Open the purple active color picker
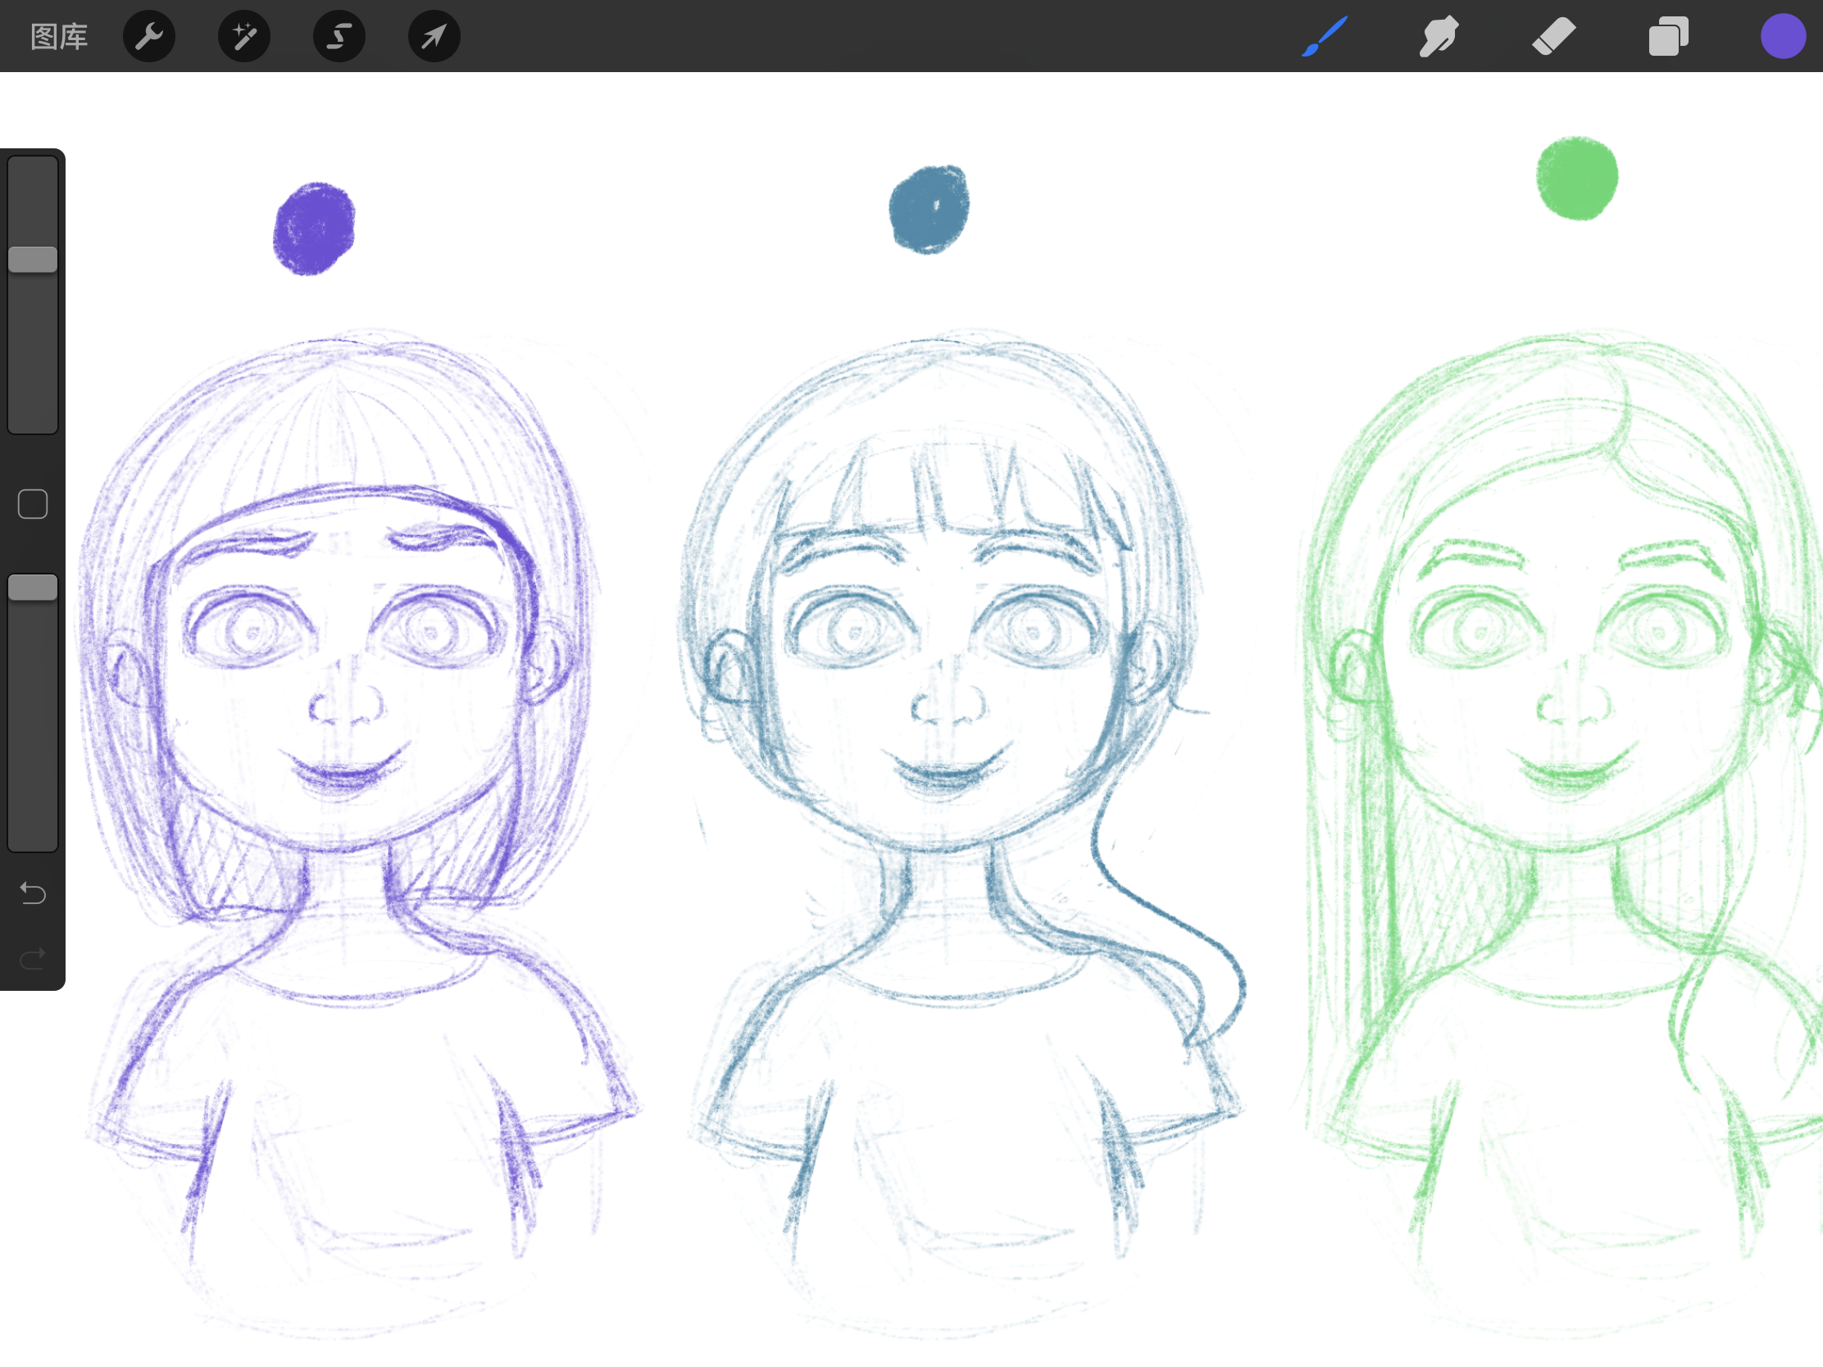1823x1367 pixels. (1783, 36)
